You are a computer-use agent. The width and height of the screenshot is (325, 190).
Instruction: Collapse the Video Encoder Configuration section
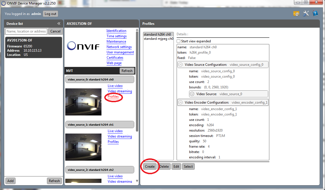click(181, 102)
